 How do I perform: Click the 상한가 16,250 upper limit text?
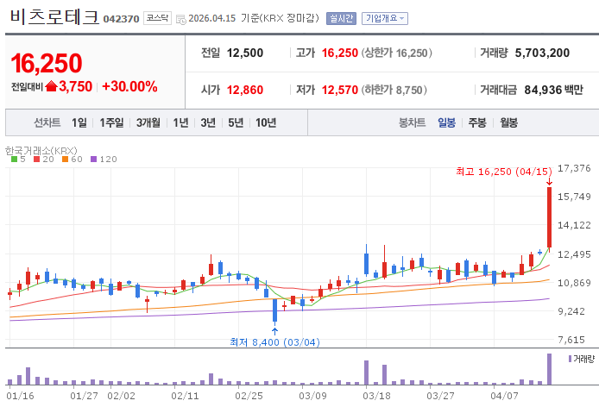tap(396, 53)
